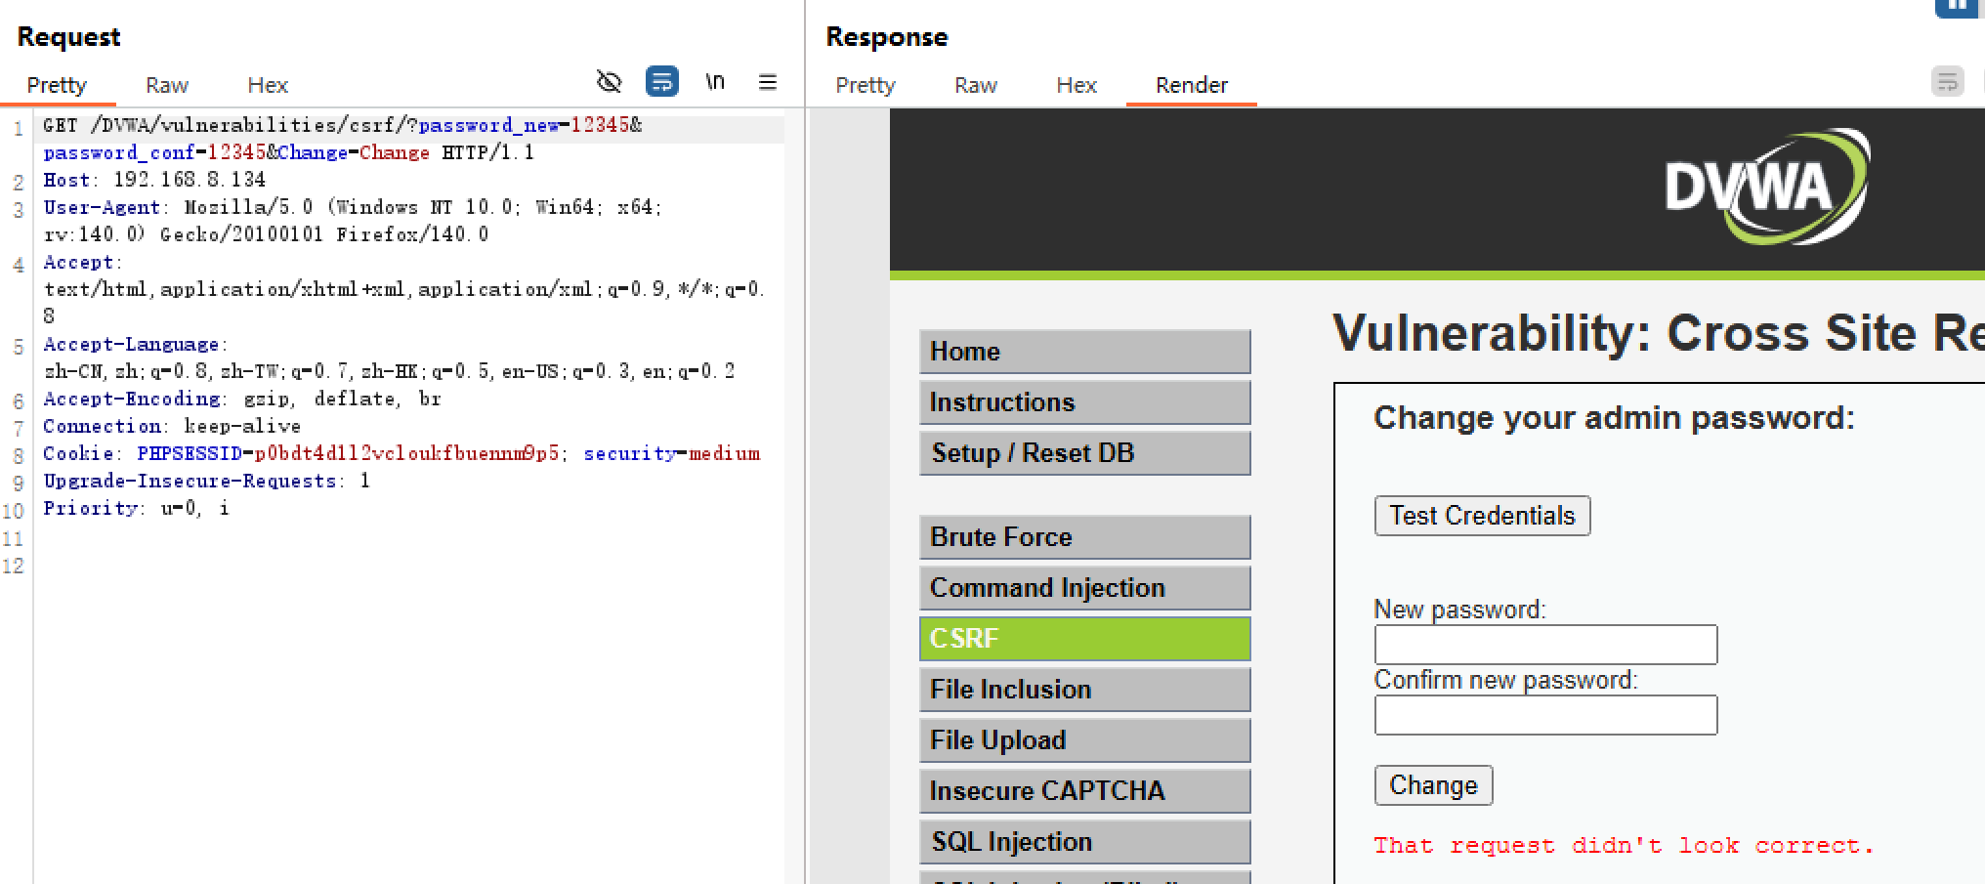The image size is (1985, 884).
Task: Click the Vulnerability: Cross Site heading
Action: click(1659, 333)
